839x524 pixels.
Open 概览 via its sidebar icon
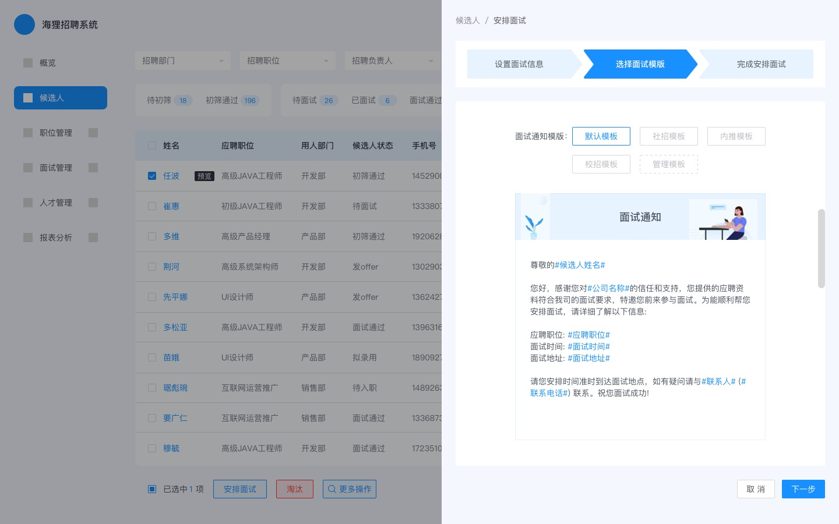click(28, 62)
